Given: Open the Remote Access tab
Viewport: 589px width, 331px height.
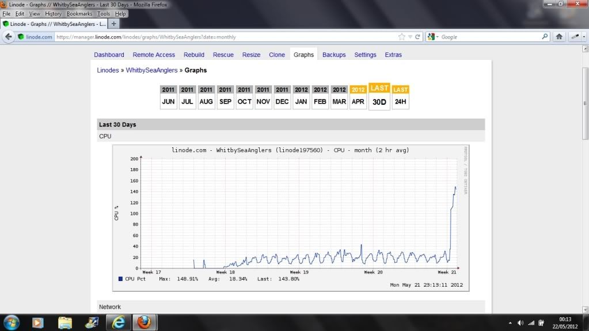Looking at the screenshot, I should click(154, 55).
